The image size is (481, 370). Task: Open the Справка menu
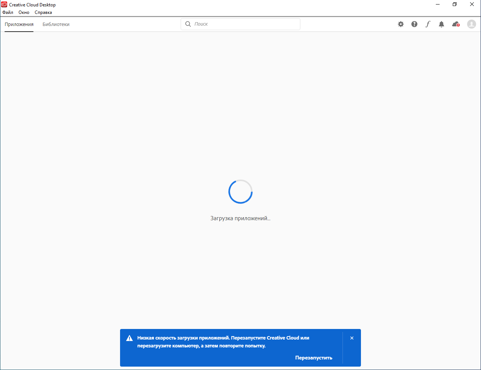pos(43,12)
